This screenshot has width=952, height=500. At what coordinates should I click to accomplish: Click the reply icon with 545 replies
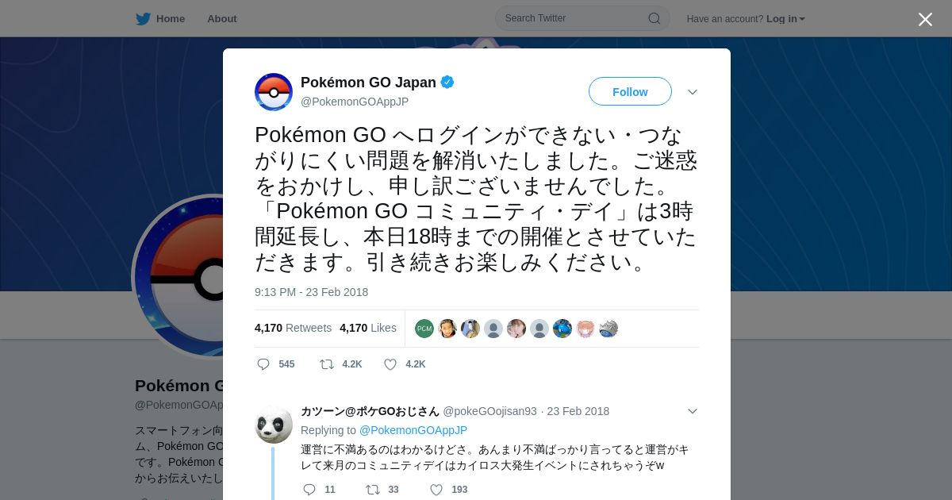click(x=263, y=364)
